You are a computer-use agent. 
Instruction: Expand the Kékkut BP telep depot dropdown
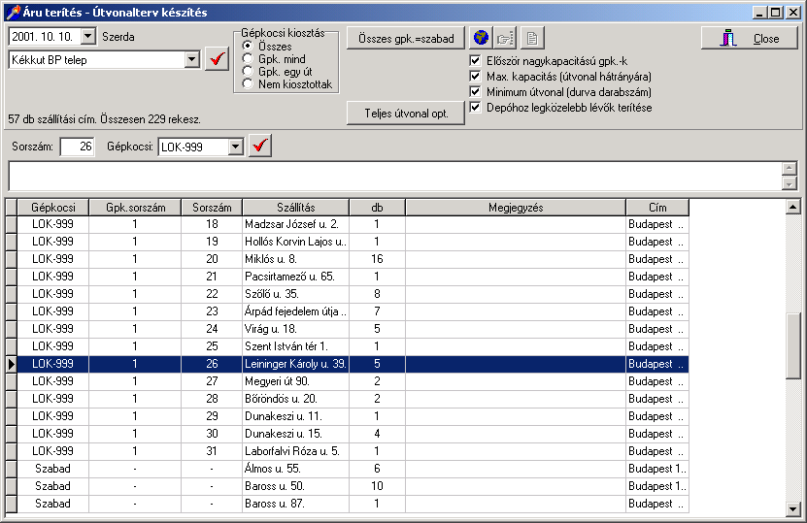pyautogui.click(x=190, y=60)
